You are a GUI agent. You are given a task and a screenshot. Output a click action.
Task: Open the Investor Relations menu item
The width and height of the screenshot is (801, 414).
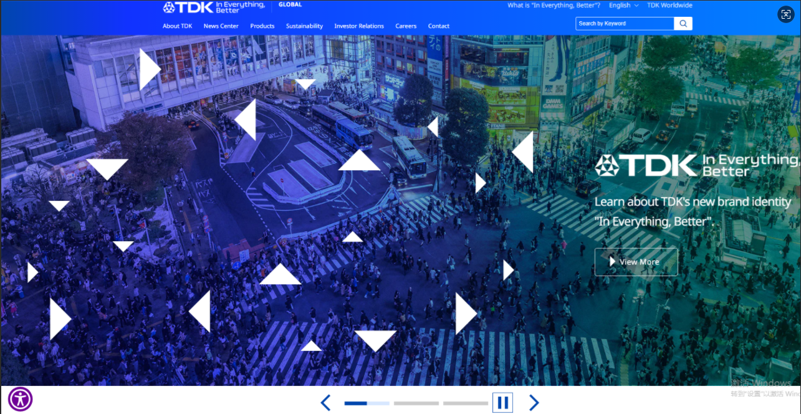coord(359,26)
